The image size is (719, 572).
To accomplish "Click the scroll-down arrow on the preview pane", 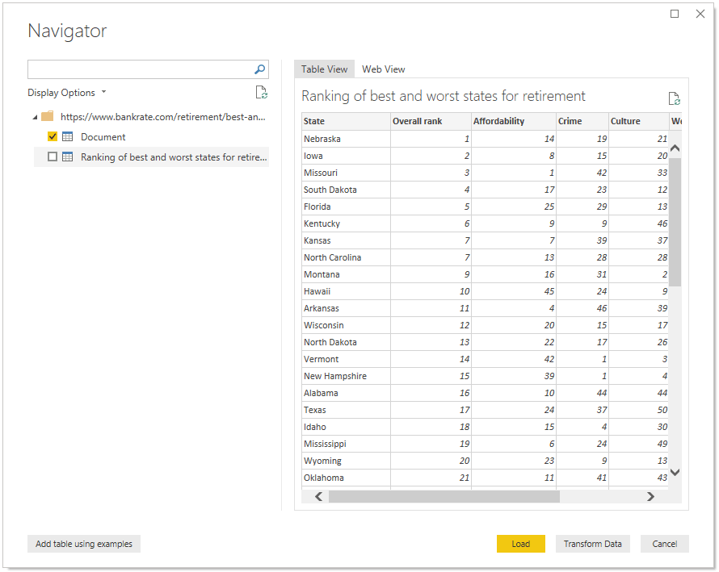I will pos(675,472).
